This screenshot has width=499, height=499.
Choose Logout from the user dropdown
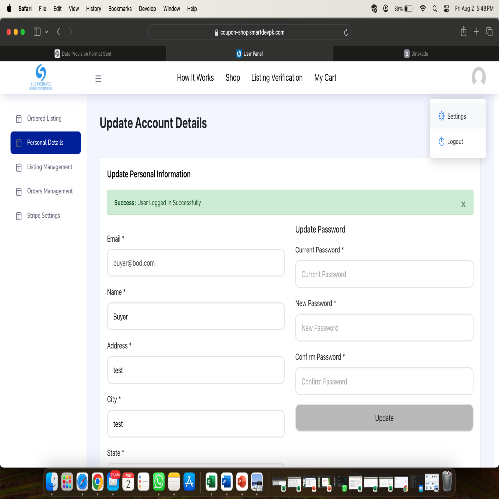(x=455, y=142)
